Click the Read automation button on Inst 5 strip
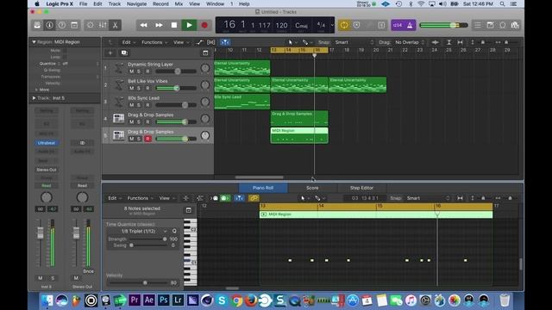 click(47, 186)
